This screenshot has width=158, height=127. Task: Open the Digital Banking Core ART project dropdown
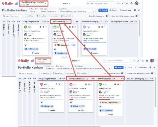[33, 3]
